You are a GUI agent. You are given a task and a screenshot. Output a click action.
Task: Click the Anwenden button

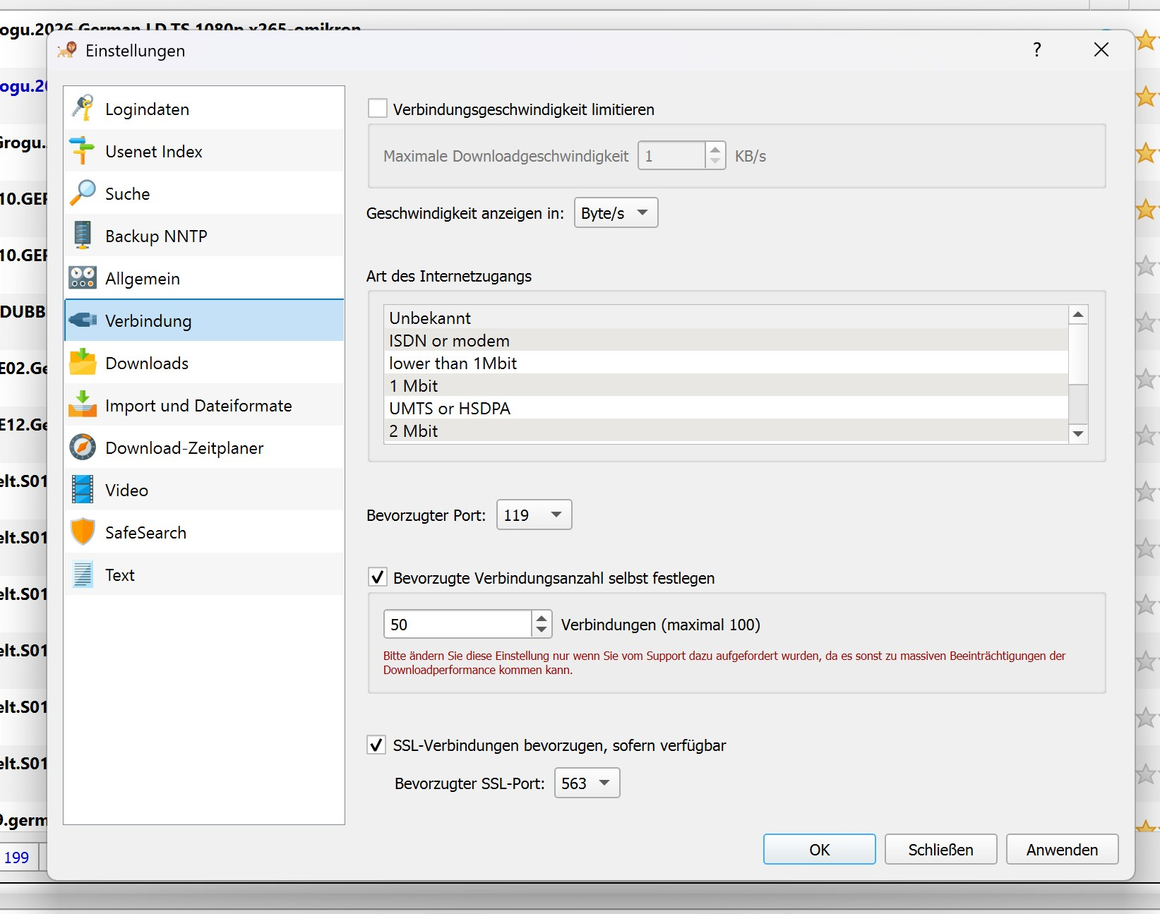[1063, 849]
